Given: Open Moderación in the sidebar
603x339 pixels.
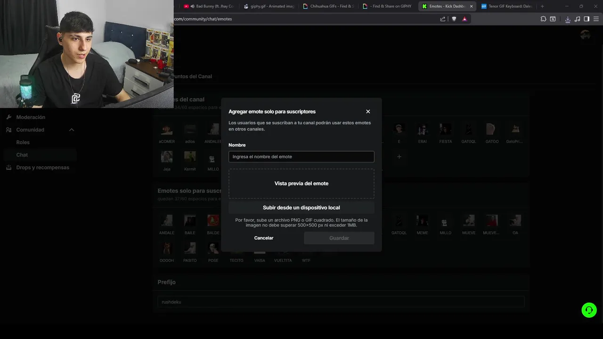Looking at the screenshot, I should [31, 117].
